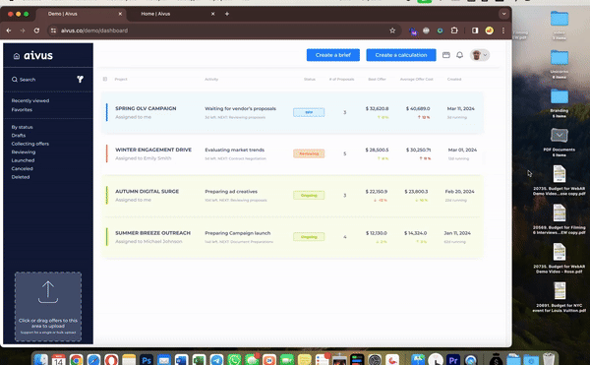The width and height of the screenshot is (590, 365).
Task: Open the AUTUMN DIGITAL SURGE project
Action: (x=147, y=192)
